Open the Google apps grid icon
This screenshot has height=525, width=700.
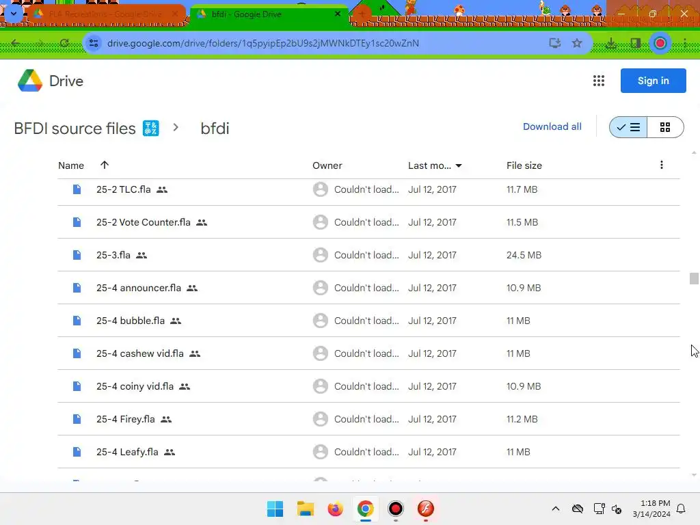pos(599,81)
